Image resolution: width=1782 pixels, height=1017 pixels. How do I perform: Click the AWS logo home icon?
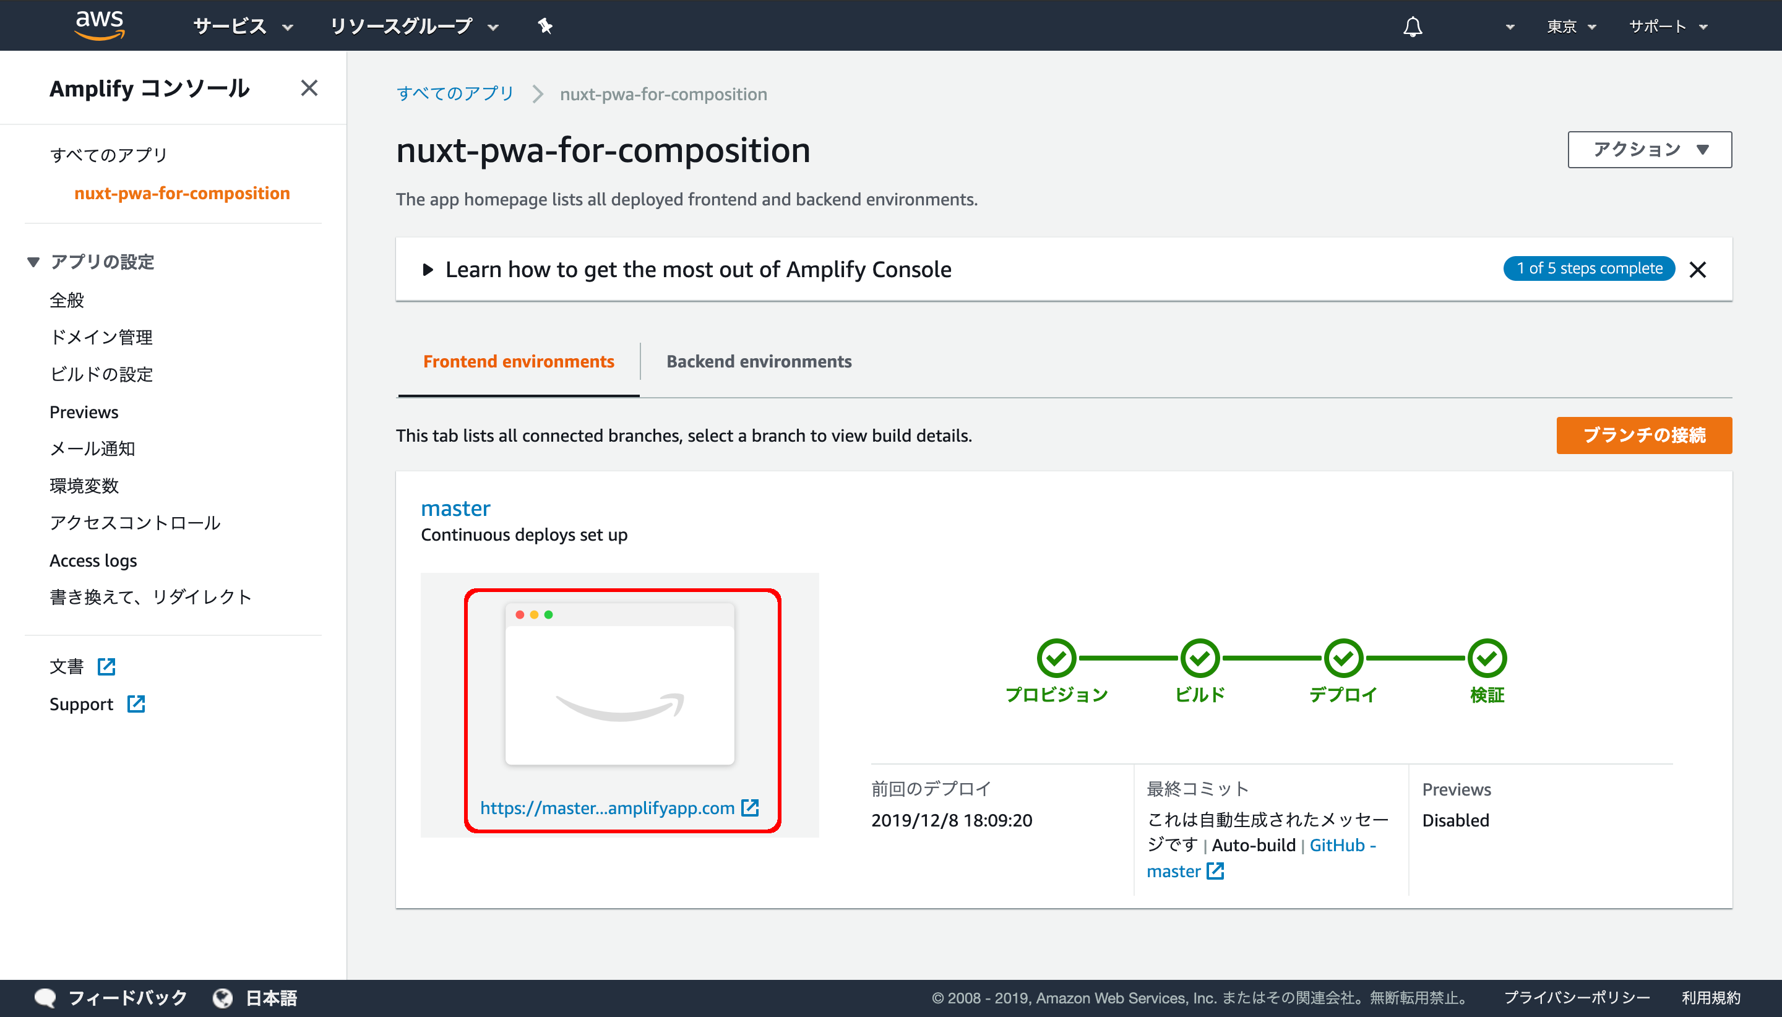(100, 25)
